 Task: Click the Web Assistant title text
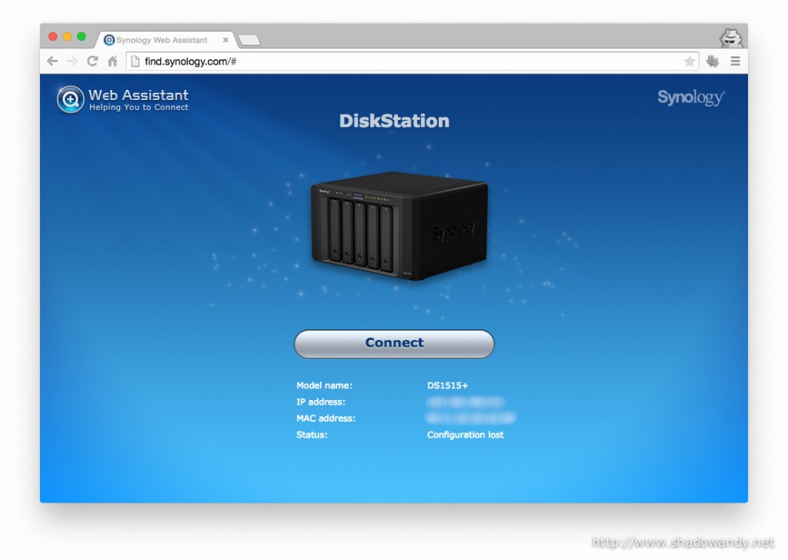coord(139,95)
